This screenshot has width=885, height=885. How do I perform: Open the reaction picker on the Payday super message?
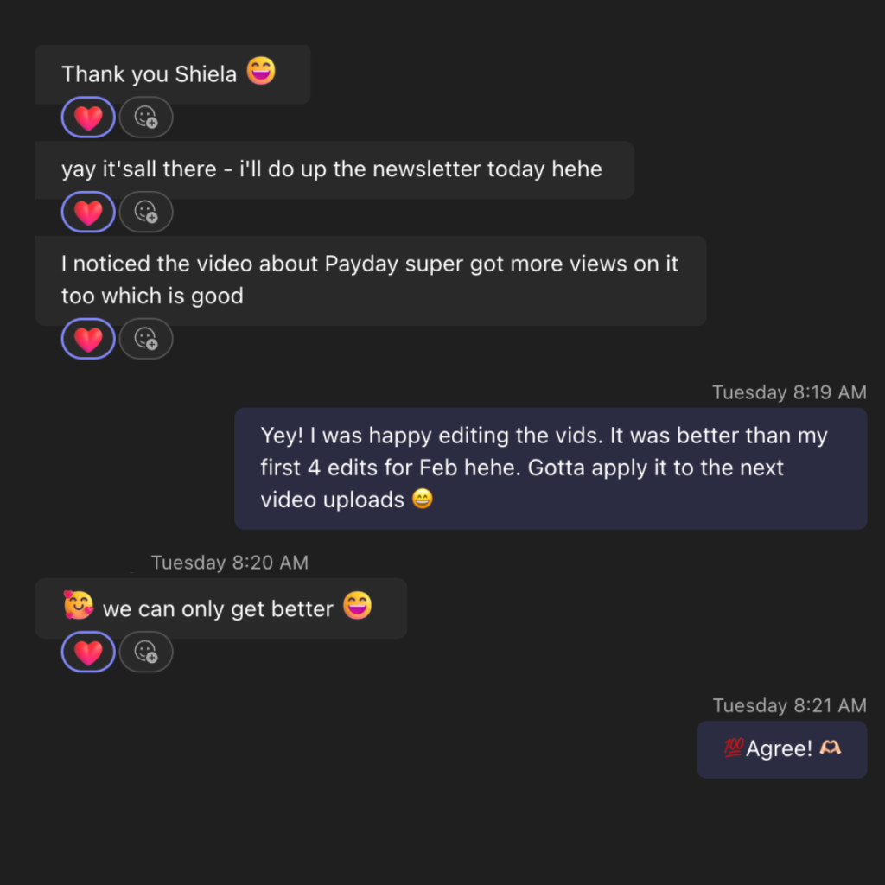pyautogui.click(x=146, y=339)
